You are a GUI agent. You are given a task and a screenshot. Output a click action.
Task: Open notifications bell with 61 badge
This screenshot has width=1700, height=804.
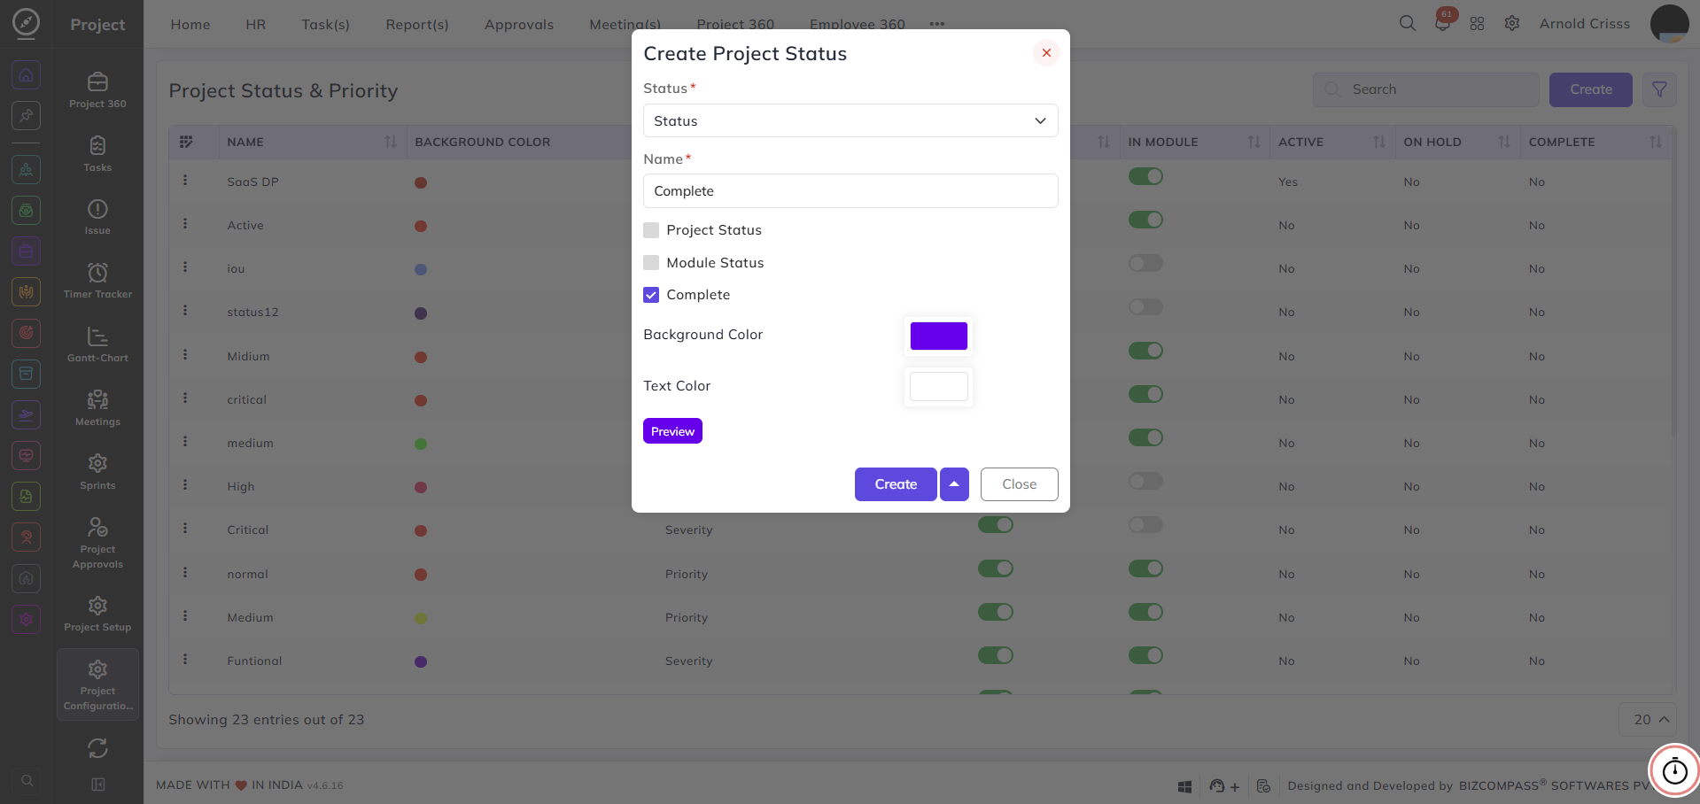(1442, 24)
